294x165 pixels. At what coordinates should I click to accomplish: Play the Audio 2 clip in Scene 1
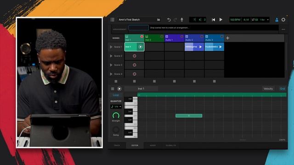point(200,47)
